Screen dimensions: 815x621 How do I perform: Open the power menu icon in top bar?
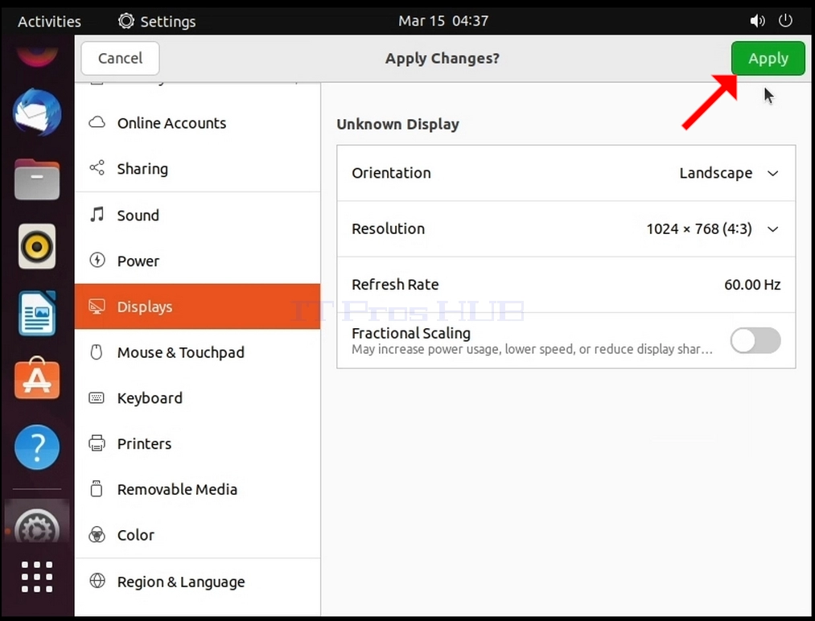tap(785, 21)
